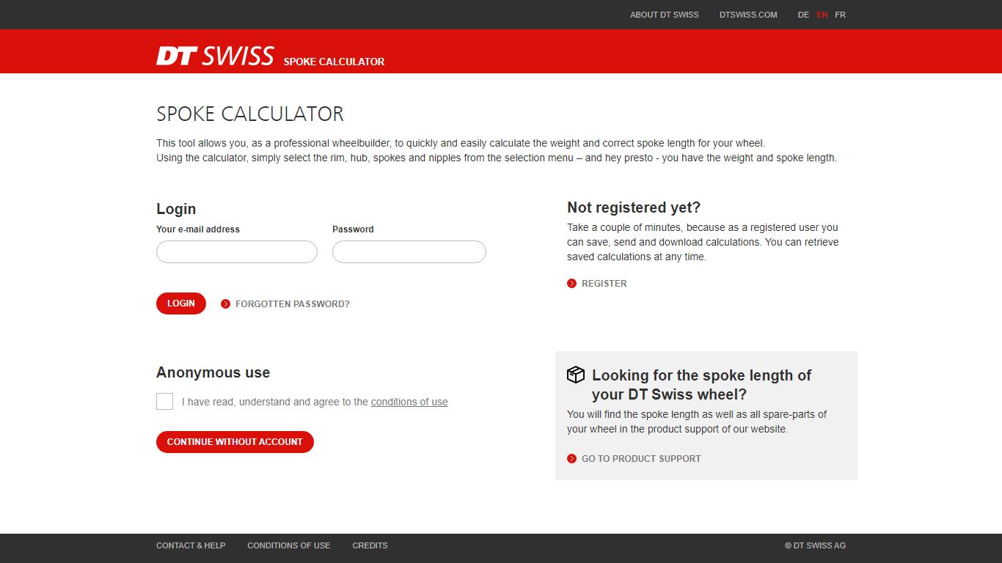Open Contact & Help footer link

click(x=191, y=545)
